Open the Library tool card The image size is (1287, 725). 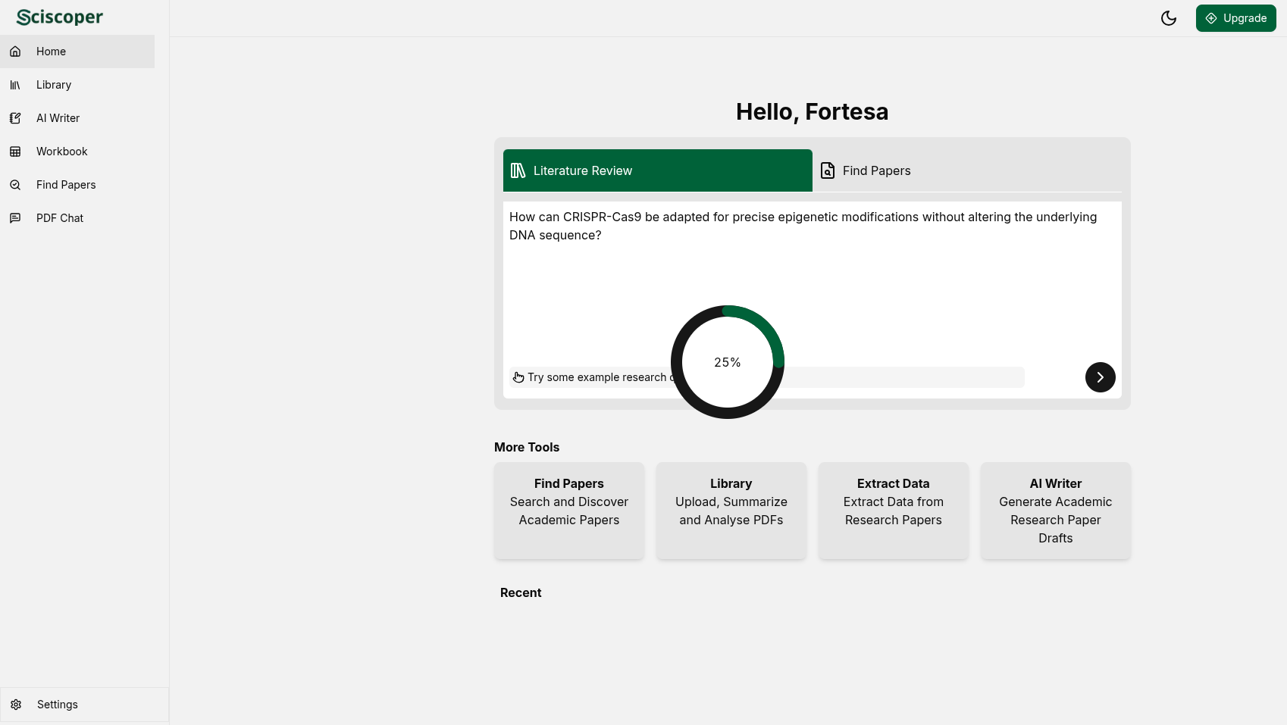(x=731, y=511)
